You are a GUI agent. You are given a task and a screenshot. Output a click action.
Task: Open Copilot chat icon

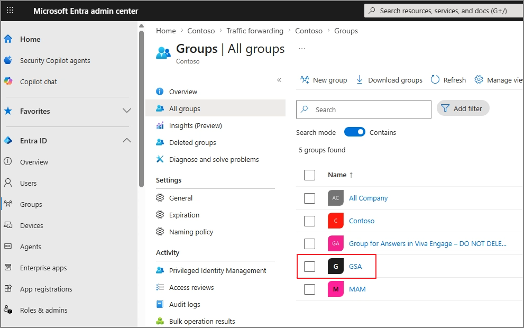click(8, 81)
